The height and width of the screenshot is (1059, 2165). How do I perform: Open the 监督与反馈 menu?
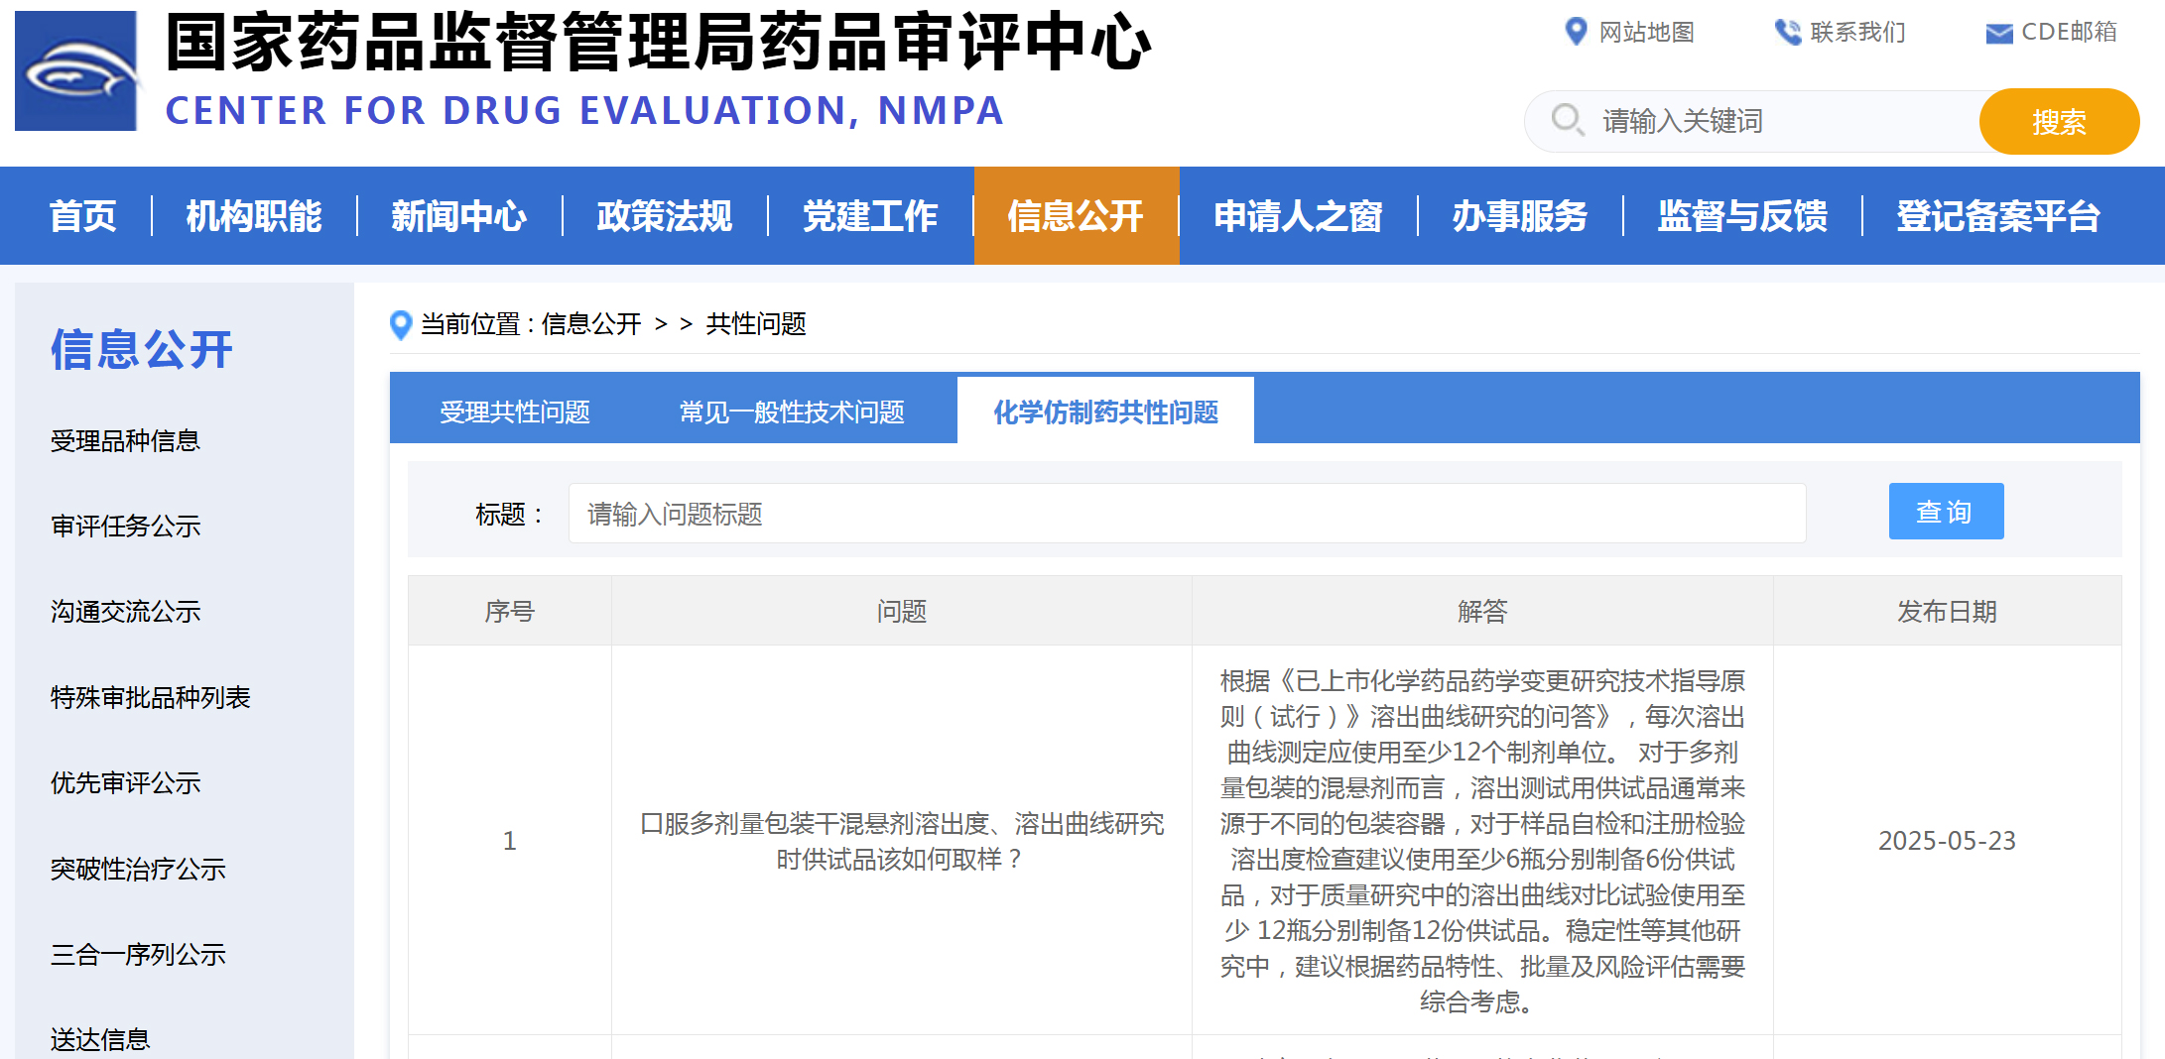1742,215
